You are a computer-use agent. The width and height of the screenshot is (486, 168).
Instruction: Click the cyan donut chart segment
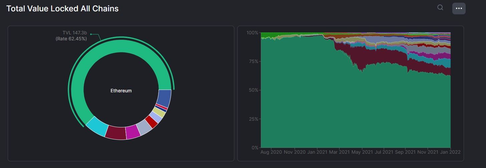97,127
